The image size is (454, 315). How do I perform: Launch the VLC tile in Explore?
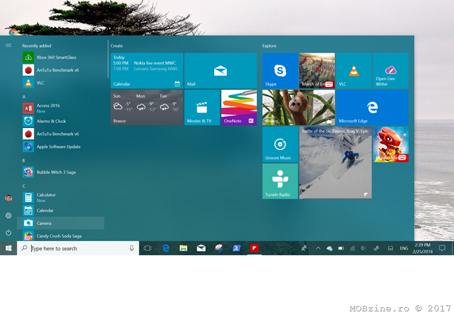(354, 71)
